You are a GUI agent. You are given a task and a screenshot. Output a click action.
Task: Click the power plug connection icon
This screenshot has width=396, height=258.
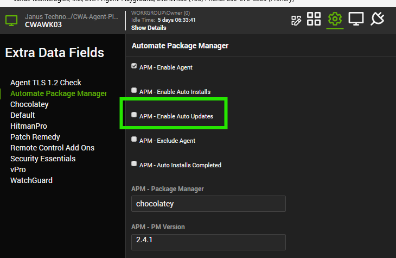point(378,19)
